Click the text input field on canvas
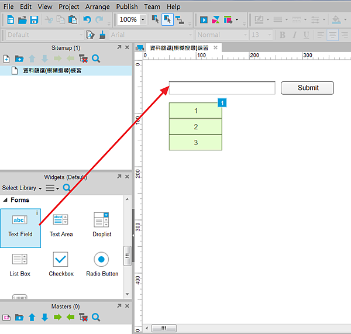The width and height of the screenshot is (351, 334). pos(222,88)
